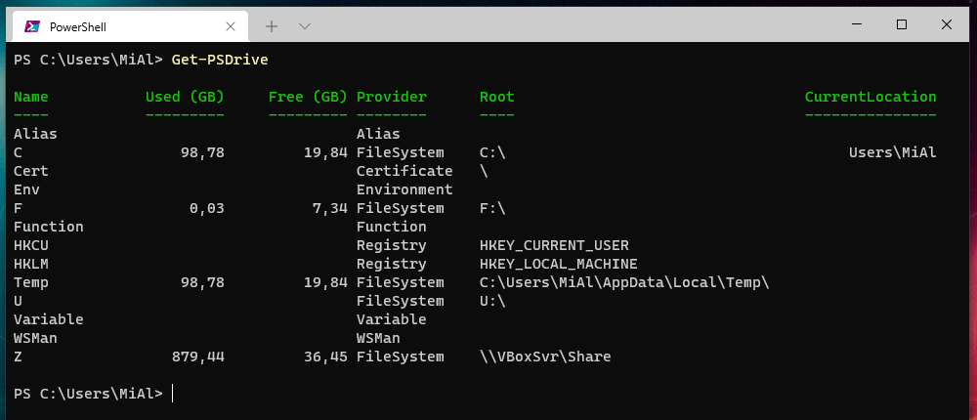Click the HKEY_CURRENT_USER root entry
Viewport: 977px width, 420px height.
pos(554,245)
